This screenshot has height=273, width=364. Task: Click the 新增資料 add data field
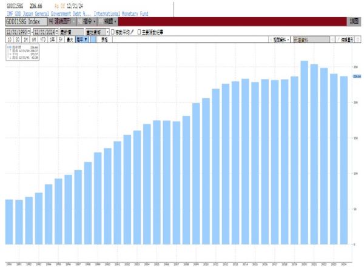point(312,39)
